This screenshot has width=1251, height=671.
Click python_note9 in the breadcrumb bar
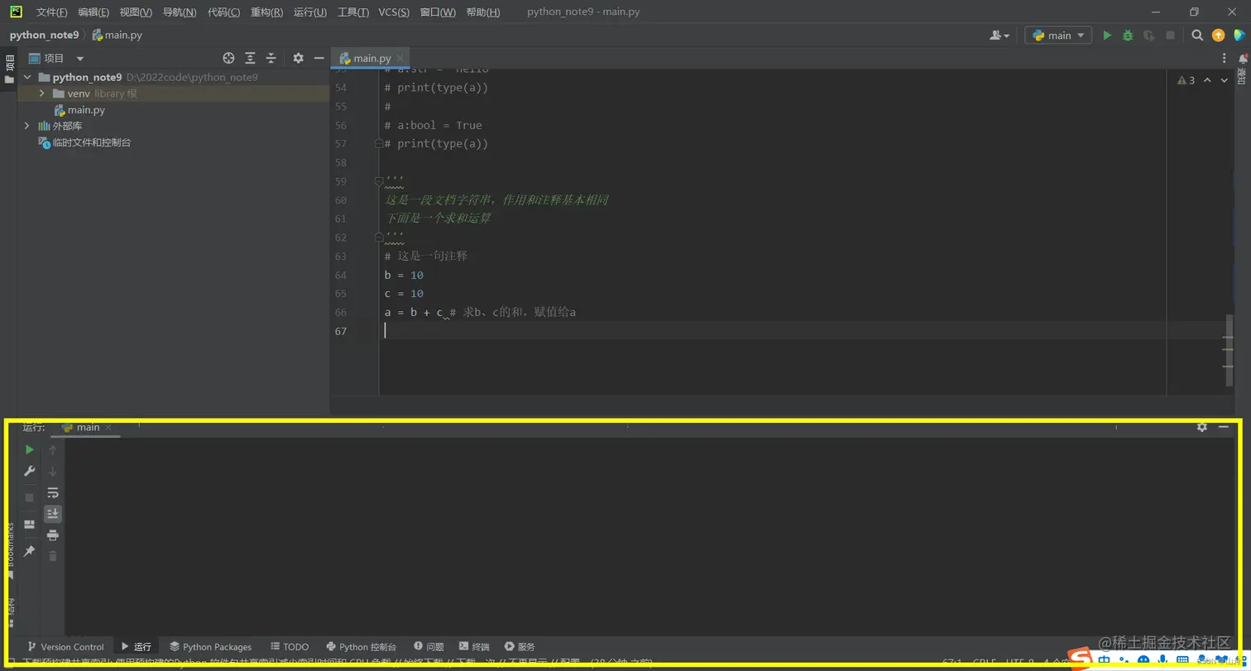point(44,36)
